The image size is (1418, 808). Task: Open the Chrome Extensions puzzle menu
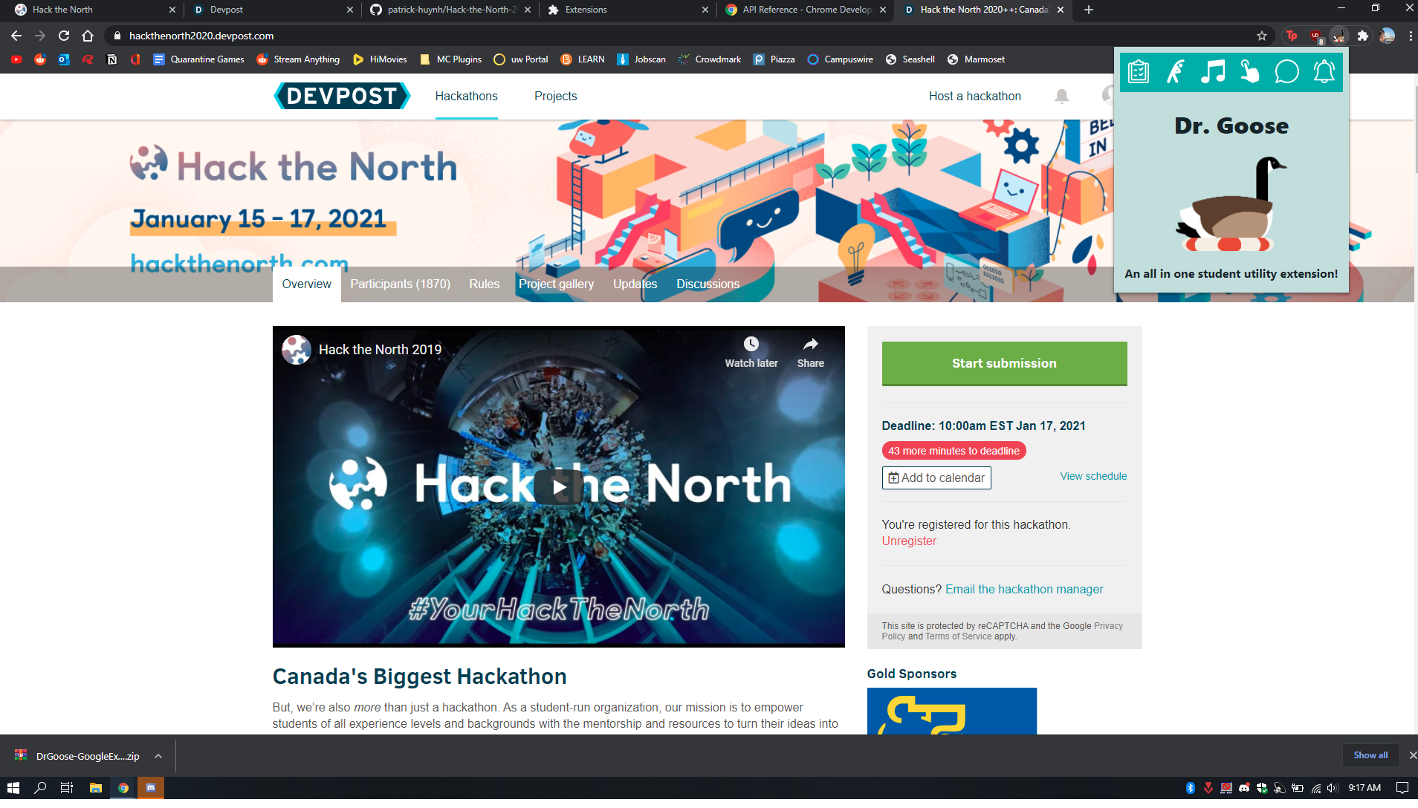pyautogui.click(x=1363, y=36)
